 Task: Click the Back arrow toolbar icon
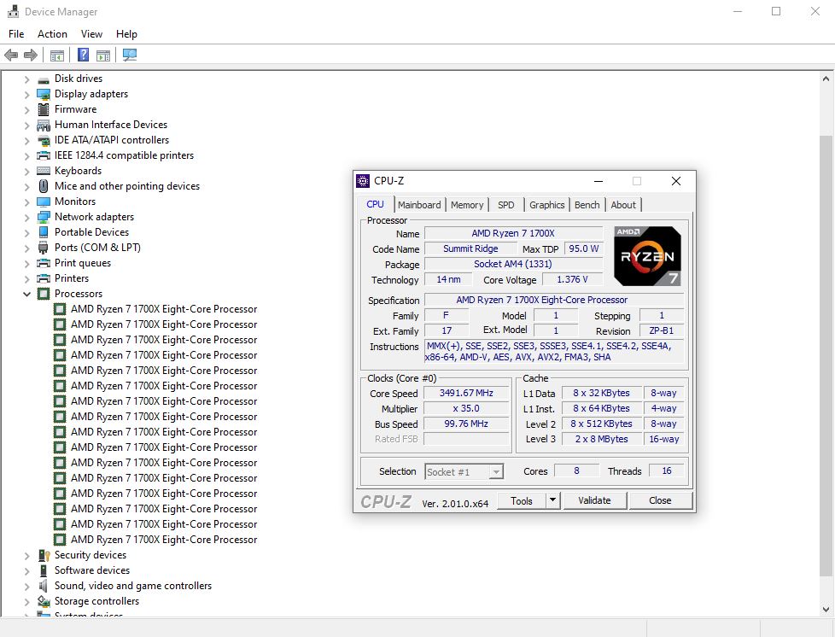11,56
